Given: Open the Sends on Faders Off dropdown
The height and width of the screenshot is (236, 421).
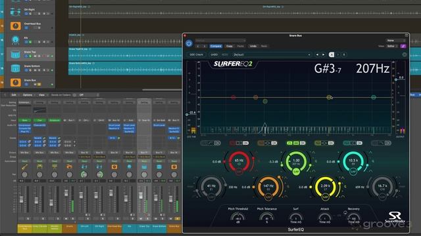Looking at the screenshot, I should coord(89,95).
